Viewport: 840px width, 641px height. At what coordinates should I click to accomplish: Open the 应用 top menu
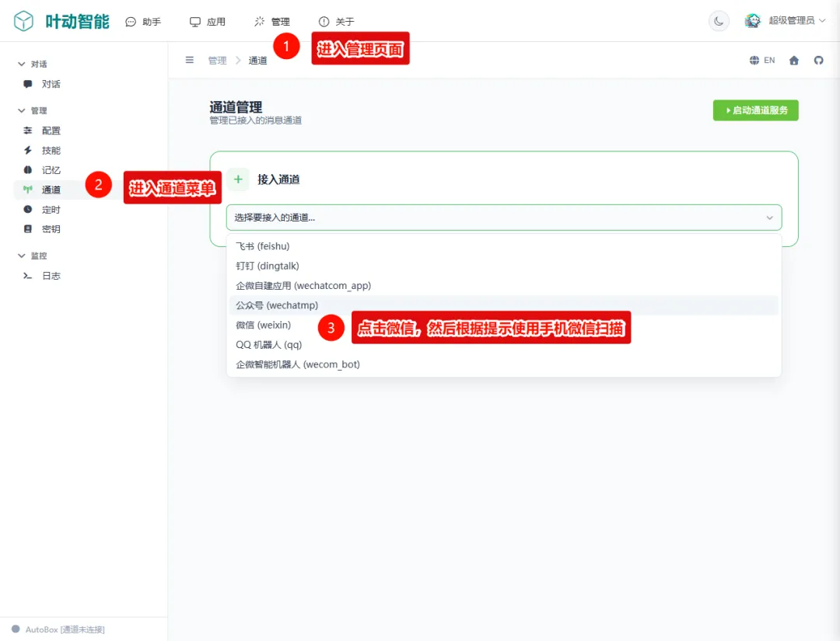click(208, 22)
